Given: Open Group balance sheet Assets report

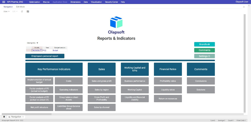Looking at the screenshot, I should [69, 98].
